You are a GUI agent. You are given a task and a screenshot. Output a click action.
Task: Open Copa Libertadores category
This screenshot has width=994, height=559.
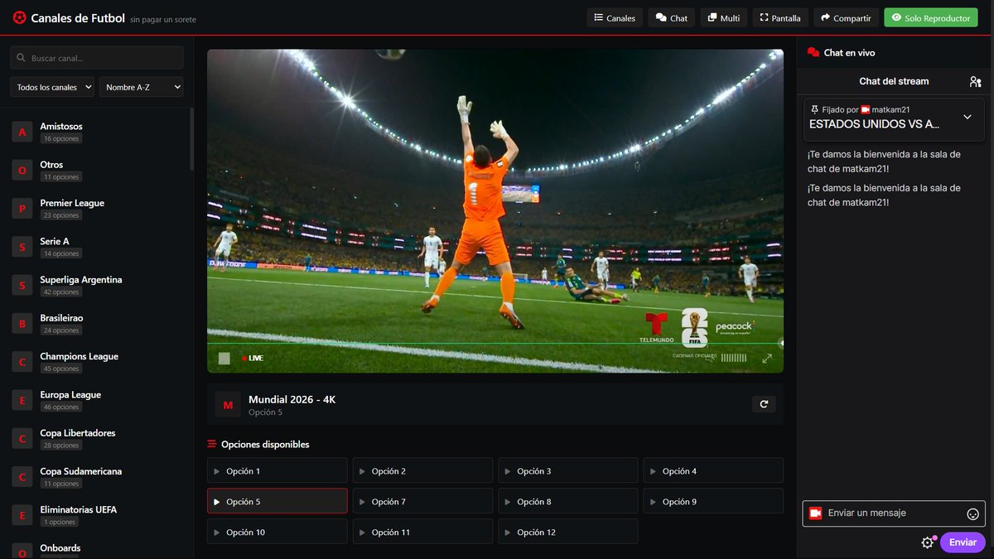(x=95, y=438)
